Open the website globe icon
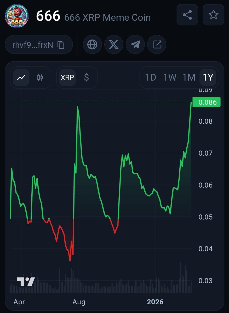The image size is (229, 313). click(92, 45)
